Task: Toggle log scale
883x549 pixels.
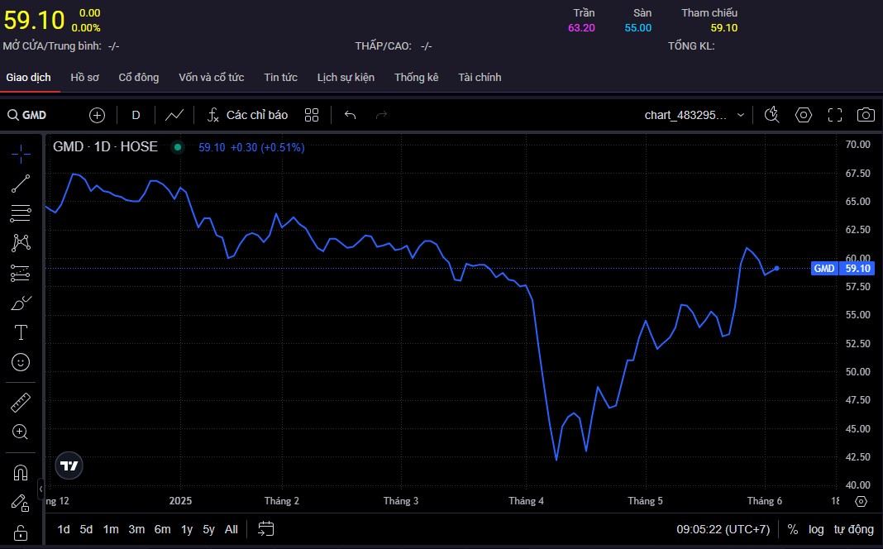Action: click(x=816, y=529)
